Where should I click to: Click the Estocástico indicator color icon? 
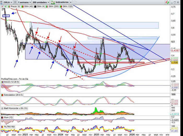pyautogui.click(x=2, y=95)
